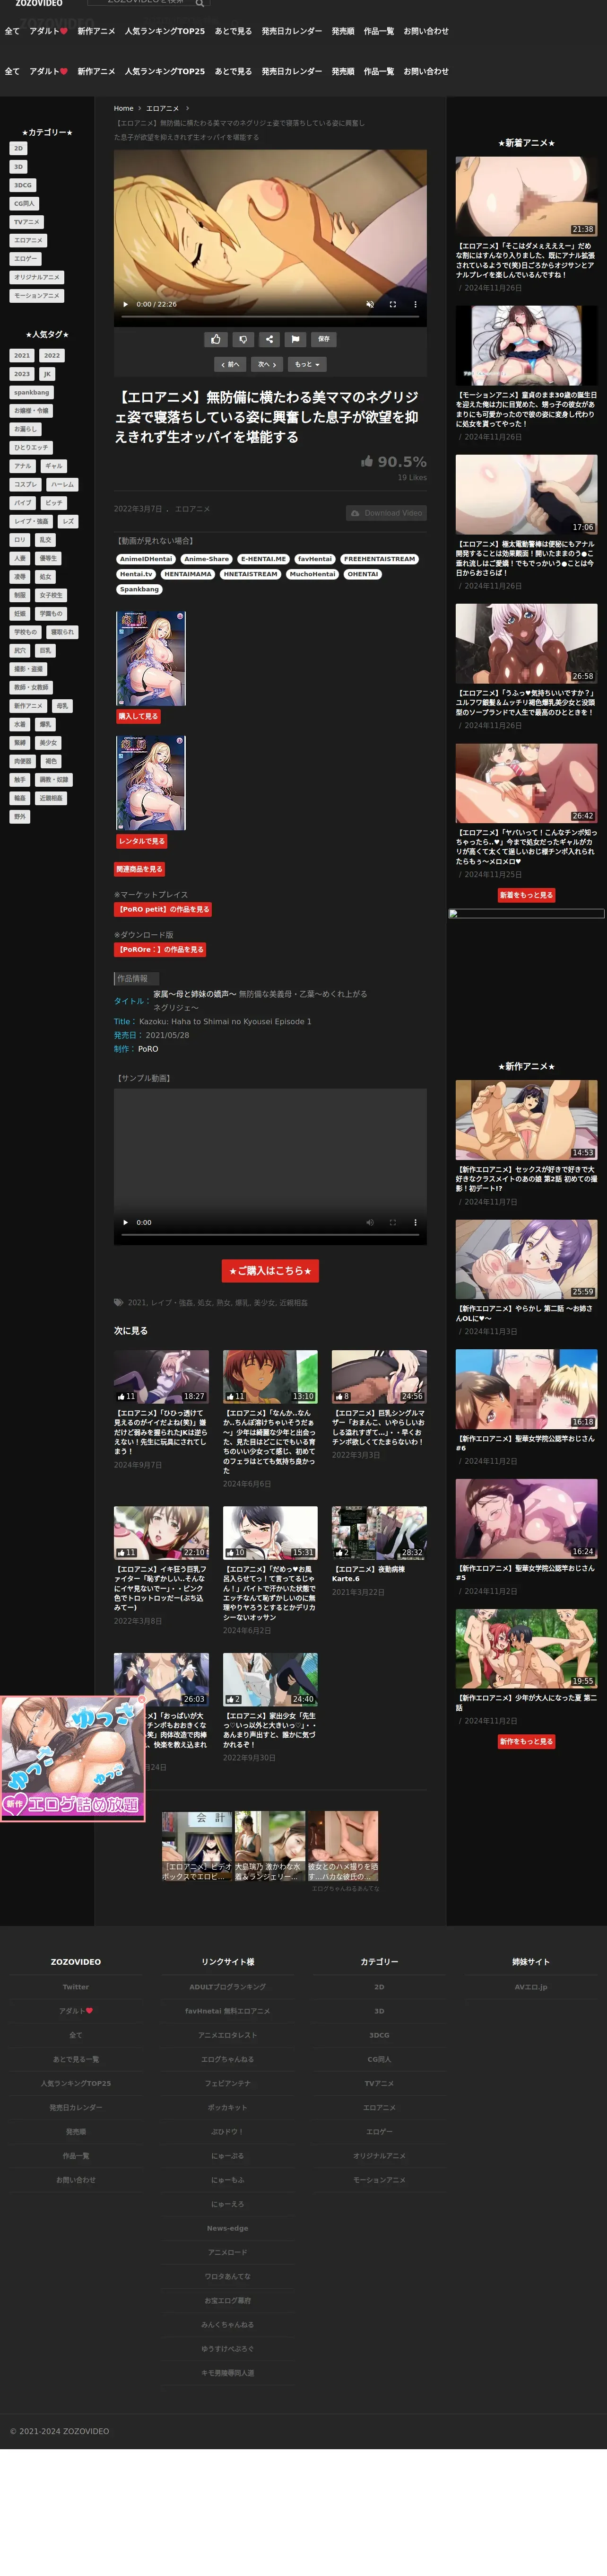Expand the もっと dropdown
The image size is (607, 2576).
click(x=306, y=365)
